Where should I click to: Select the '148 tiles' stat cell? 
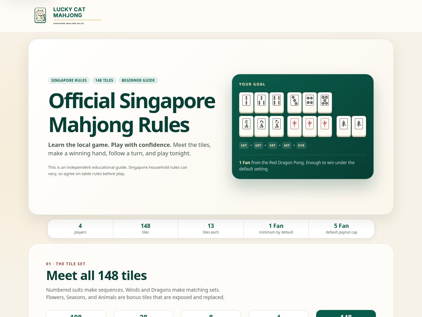click(x=146, y=229)
